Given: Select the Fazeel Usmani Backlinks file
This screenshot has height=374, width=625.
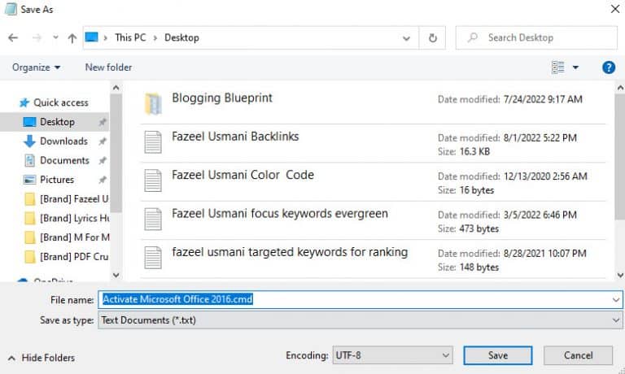Looking at the screenshot, I should (x=234, y=137).
